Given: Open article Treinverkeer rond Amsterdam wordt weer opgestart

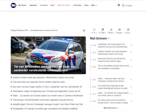Looking at the screenshot, I should pos(43,100).
